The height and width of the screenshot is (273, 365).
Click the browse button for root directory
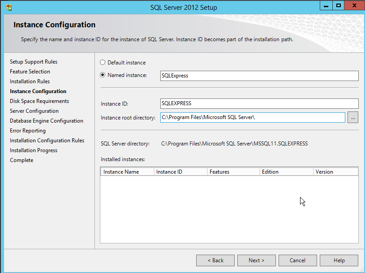click(x=352, y=117)
